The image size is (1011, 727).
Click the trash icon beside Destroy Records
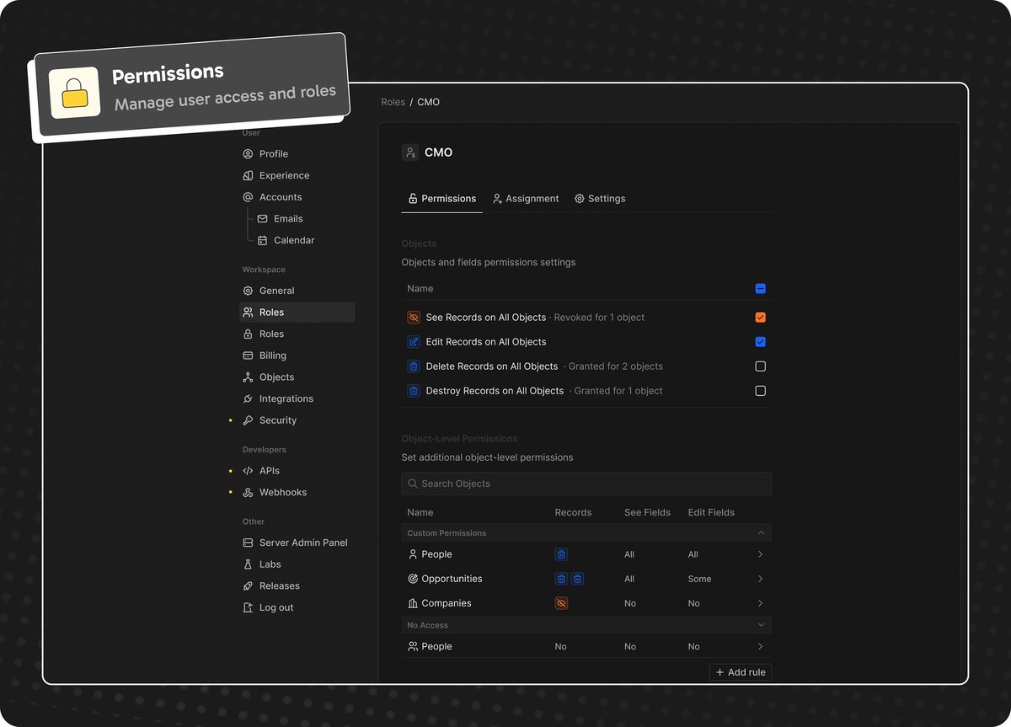(414, 391)
